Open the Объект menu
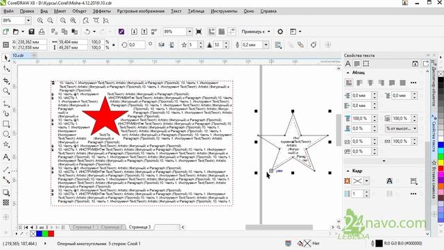 click(x=79, y=11)
